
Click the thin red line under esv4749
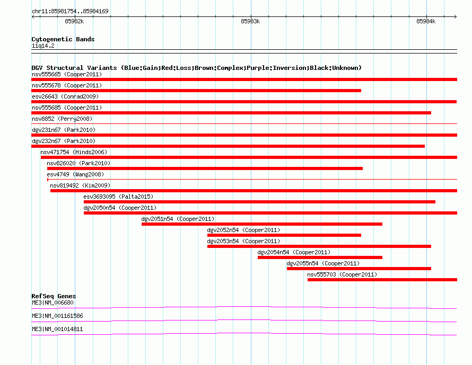tap(252, 180)
